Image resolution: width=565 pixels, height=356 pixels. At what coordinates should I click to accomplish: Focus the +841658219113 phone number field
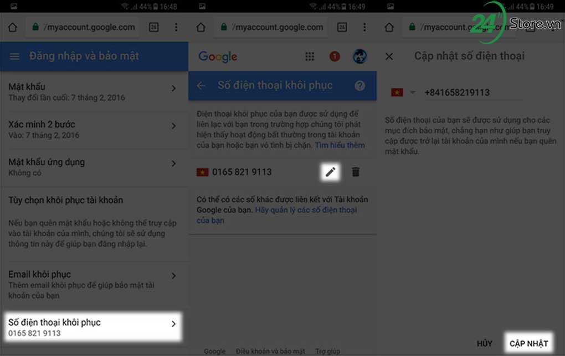(472, 92)
